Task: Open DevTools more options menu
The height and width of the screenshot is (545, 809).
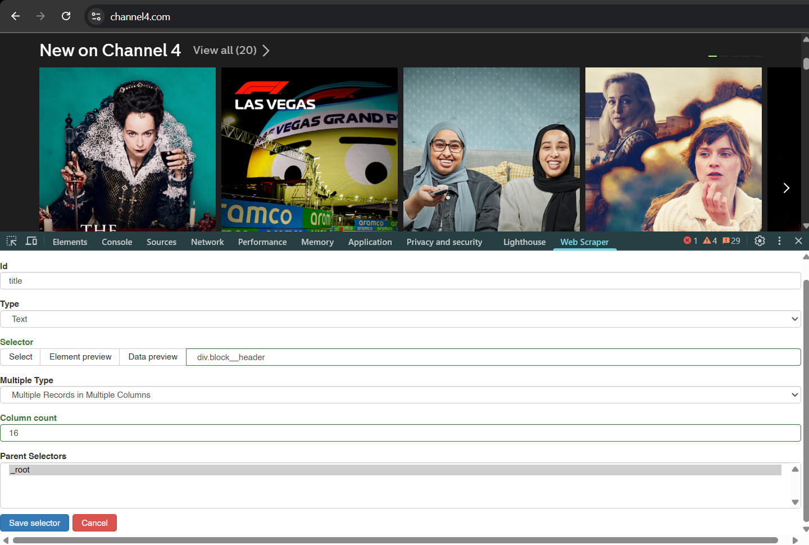Action: [779, 241]
